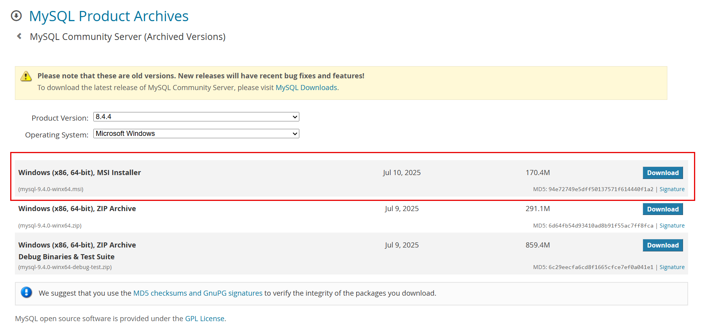Click the mysql-9.4.0-winx64-debug-test.zip filename
This screenshot has height=327, width=725.
tap(65, 267)
